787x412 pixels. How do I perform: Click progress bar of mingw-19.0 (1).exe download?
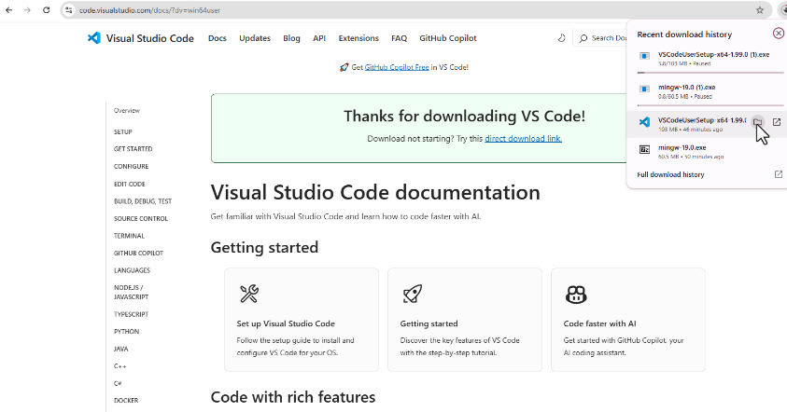[x=710, y=105]
